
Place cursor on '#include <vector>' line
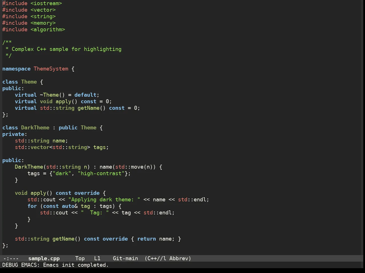pyautogui.click(x=29, y=10)
